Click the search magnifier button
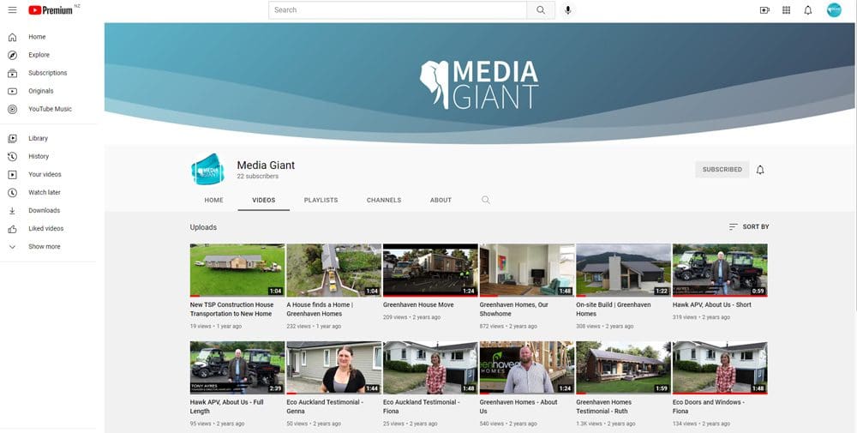This screenshot has height=433, width=857. (541, 9)
